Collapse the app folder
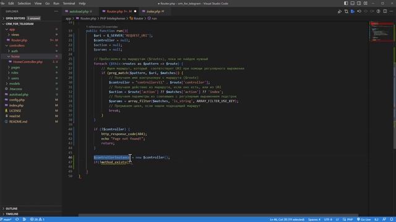Screen dimensions: 396x222 click(31, 30)
